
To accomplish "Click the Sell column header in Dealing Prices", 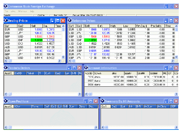I will [x=36, y=26].
